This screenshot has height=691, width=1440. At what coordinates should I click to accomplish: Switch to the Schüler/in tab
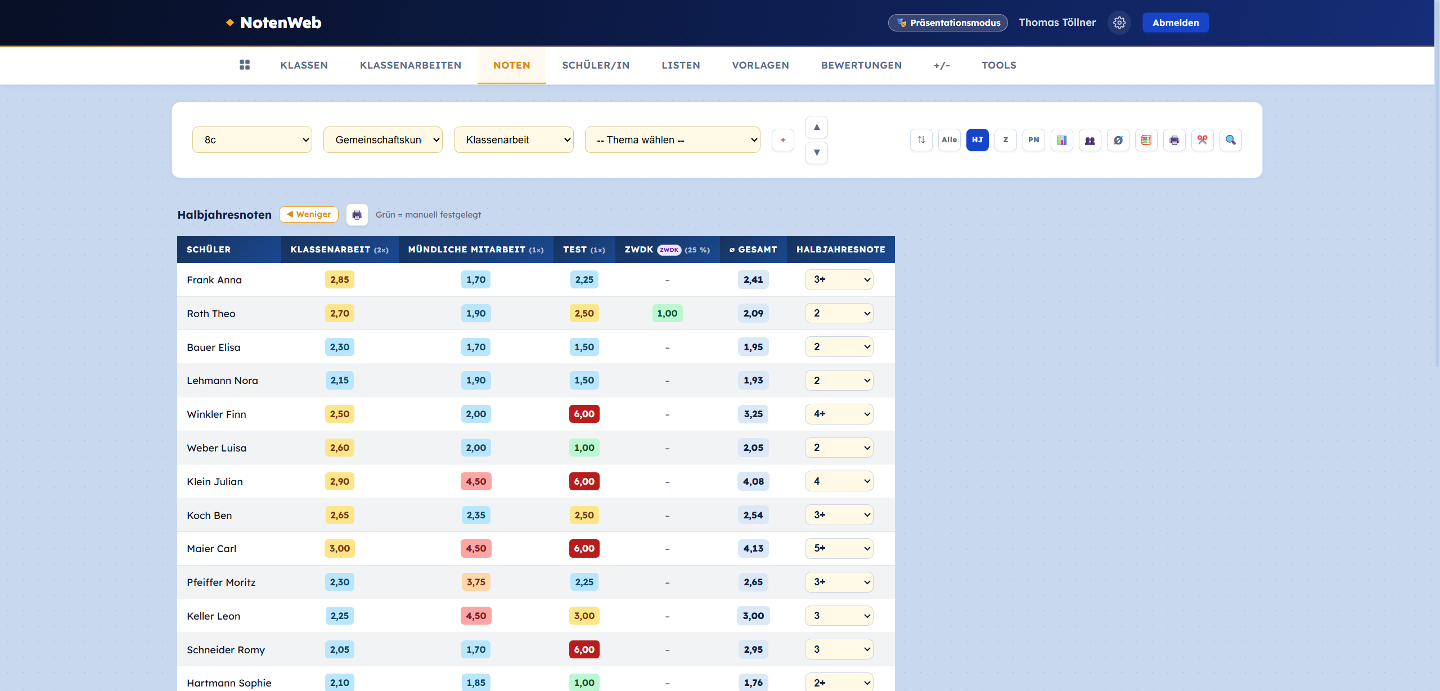pos(596,65)
